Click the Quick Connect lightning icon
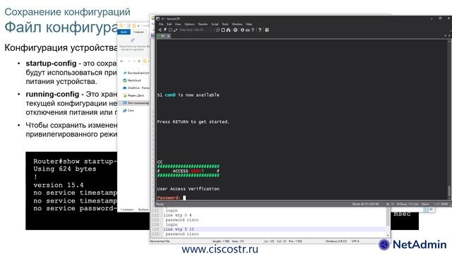452x254 pixels. 165,30
